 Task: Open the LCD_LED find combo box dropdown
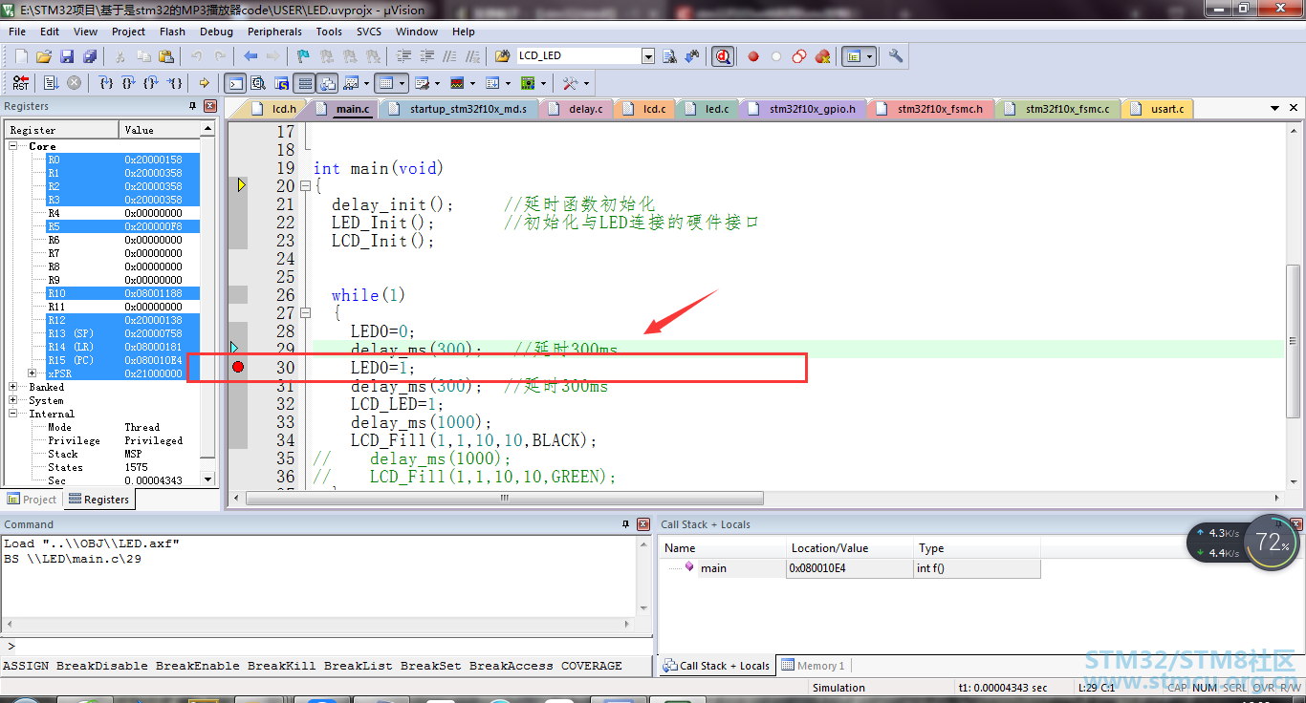click(648, 56)
